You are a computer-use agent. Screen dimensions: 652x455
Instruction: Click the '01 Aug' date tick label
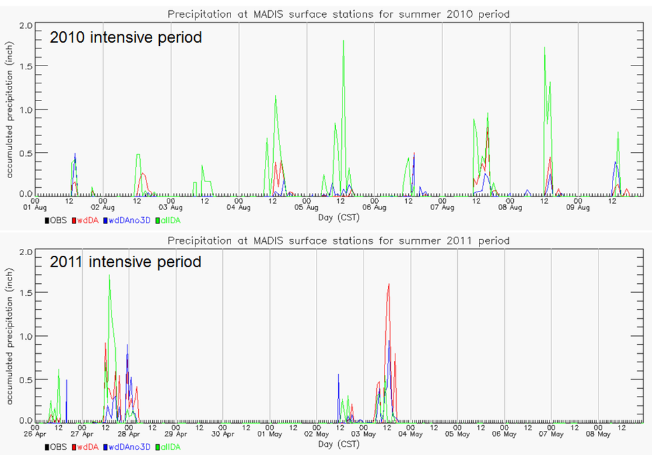35,207
